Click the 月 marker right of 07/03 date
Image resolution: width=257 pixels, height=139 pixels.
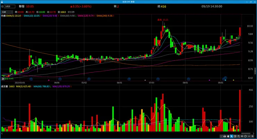click(x=158, y=79)
